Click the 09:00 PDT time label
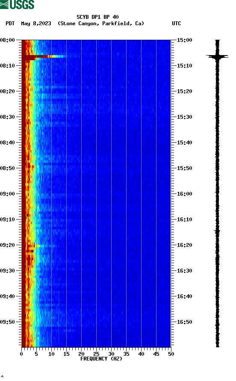Screen dimensions: 236x381 tap(7, 194)
